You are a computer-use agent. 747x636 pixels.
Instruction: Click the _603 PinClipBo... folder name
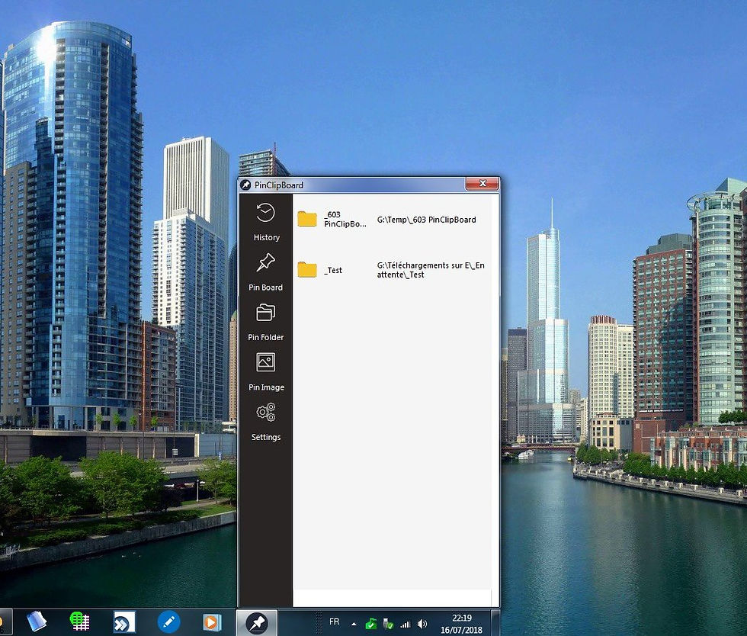pyautogui.click(x=345, y=220)
